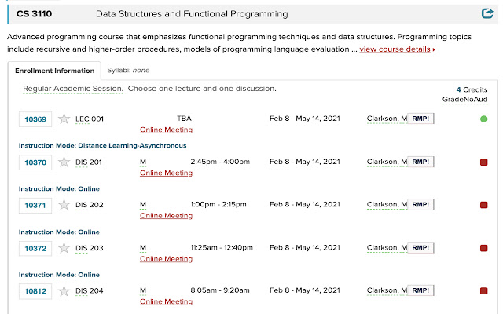Click the red status square for DIS 204

484,292
